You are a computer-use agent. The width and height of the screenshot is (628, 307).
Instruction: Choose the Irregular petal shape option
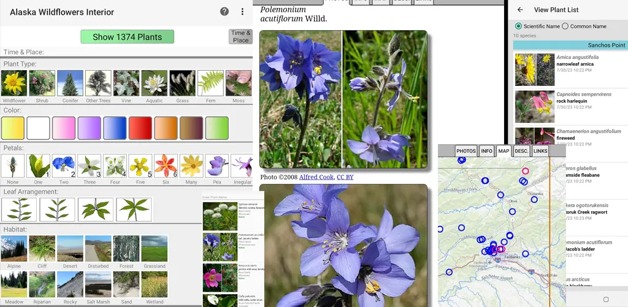point(242,166)
